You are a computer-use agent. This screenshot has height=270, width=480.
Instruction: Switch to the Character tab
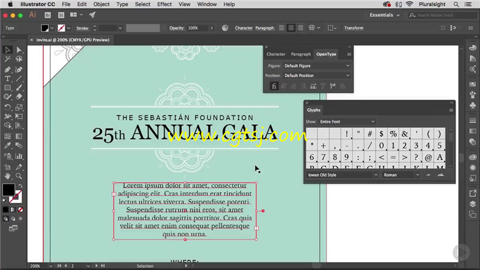pos(276,54)
